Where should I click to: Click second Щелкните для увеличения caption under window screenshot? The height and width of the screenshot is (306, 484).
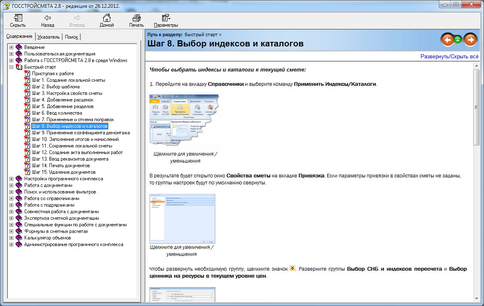coord(181,251)
